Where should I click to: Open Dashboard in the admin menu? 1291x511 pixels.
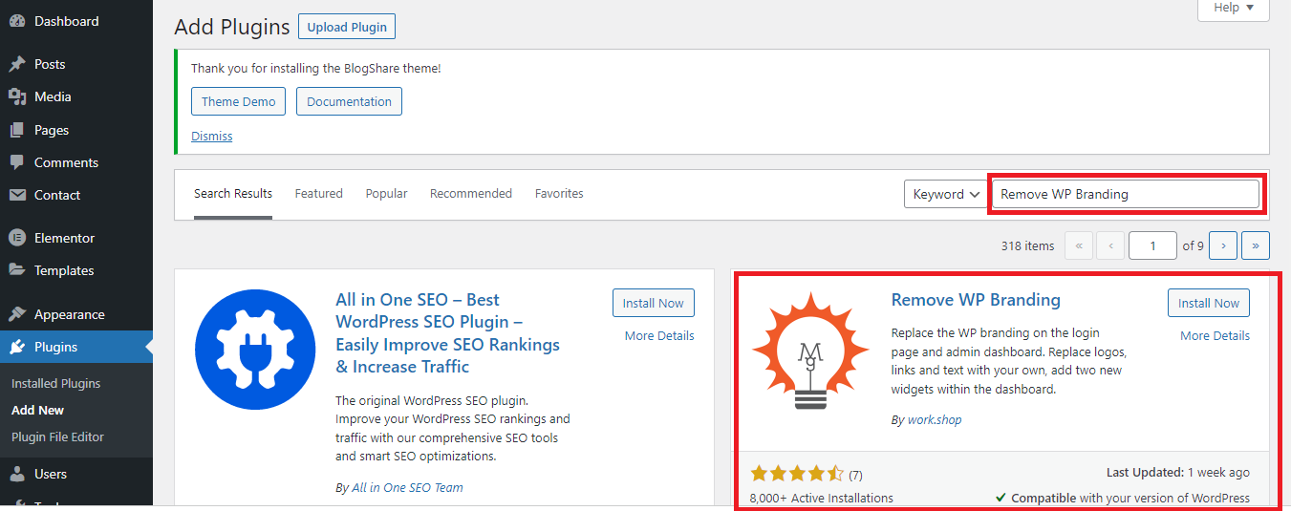tap(76, 21)
